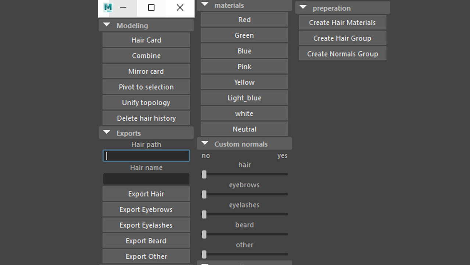Apply the Light_blue material

coord(244,98)
